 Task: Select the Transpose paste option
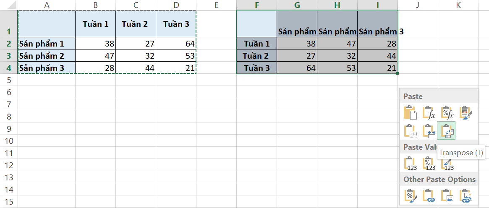(446, 130)
